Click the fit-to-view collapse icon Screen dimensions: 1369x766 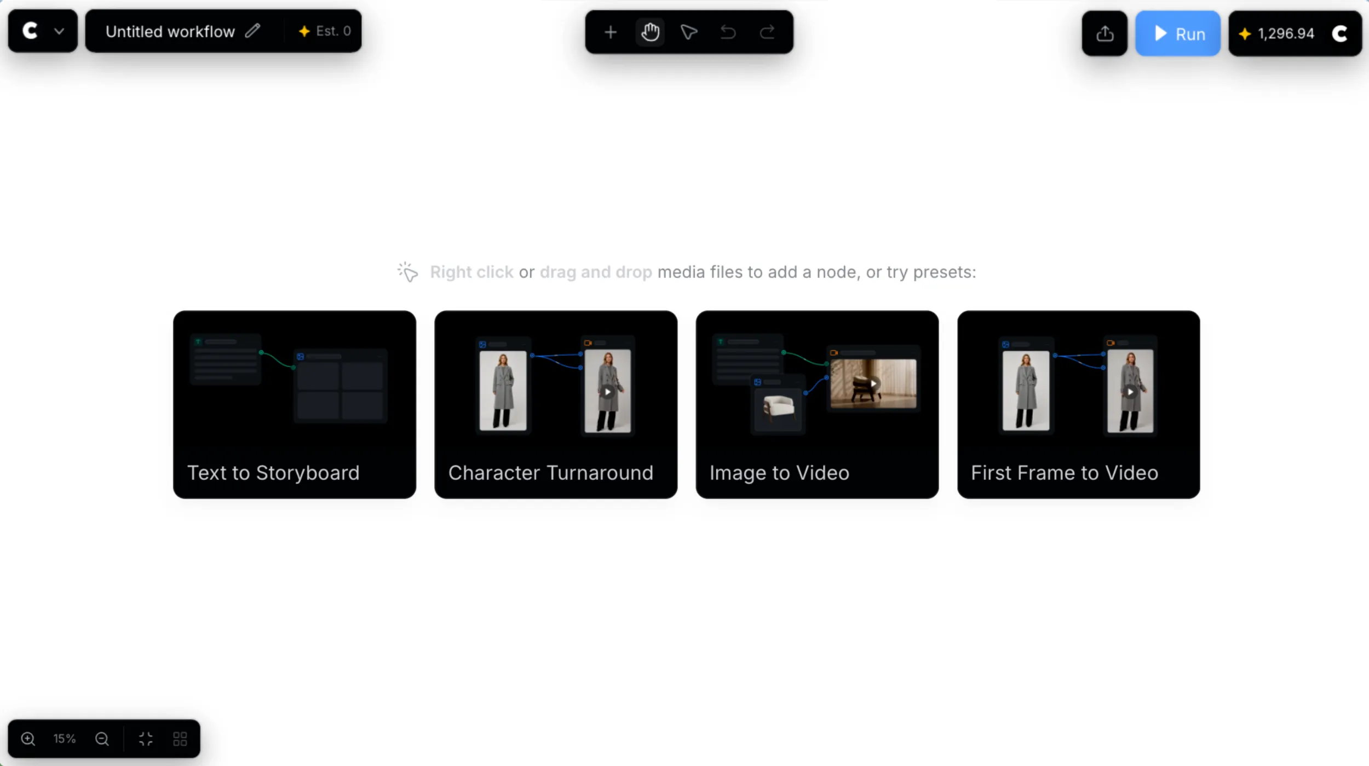[146, 739]
